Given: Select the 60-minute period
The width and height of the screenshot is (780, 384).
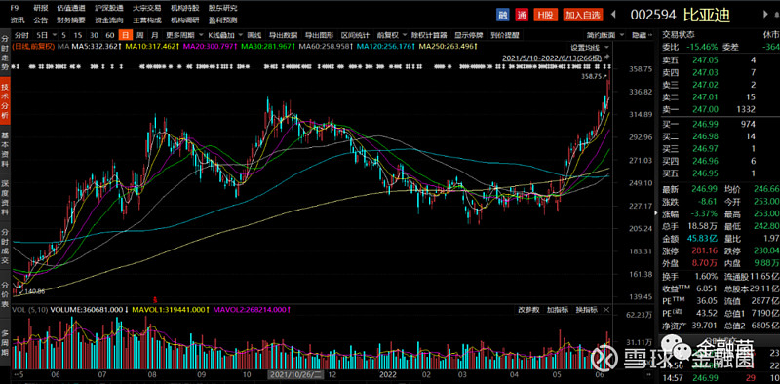Looking at the screenshot, I should click(x=110, y=35).
